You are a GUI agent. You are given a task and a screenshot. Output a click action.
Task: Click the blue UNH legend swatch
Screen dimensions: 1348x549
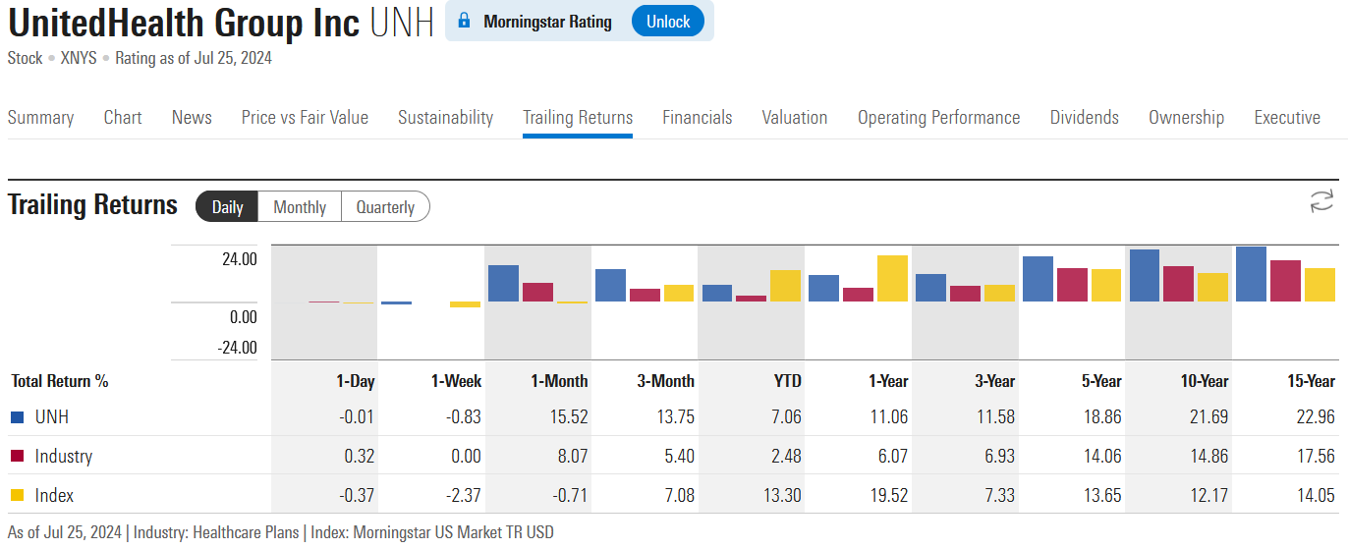point(17,417)
